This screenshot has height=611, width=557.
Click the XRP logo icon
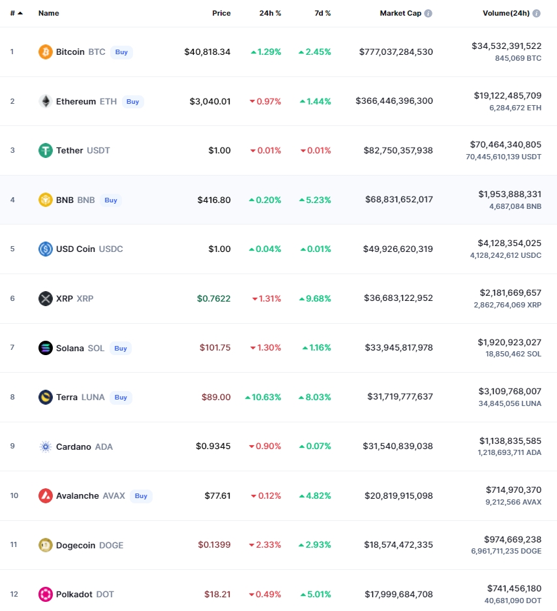(x=46, y=298)
